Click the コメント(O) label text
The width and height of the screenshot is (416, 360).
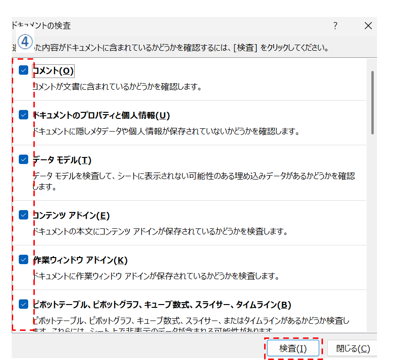[53, 71]
